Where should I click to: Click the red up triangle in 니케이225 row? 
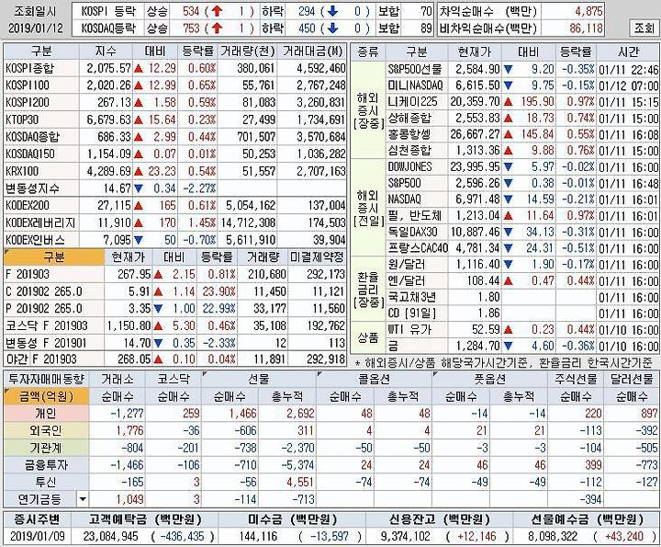[x=508, y=102]
